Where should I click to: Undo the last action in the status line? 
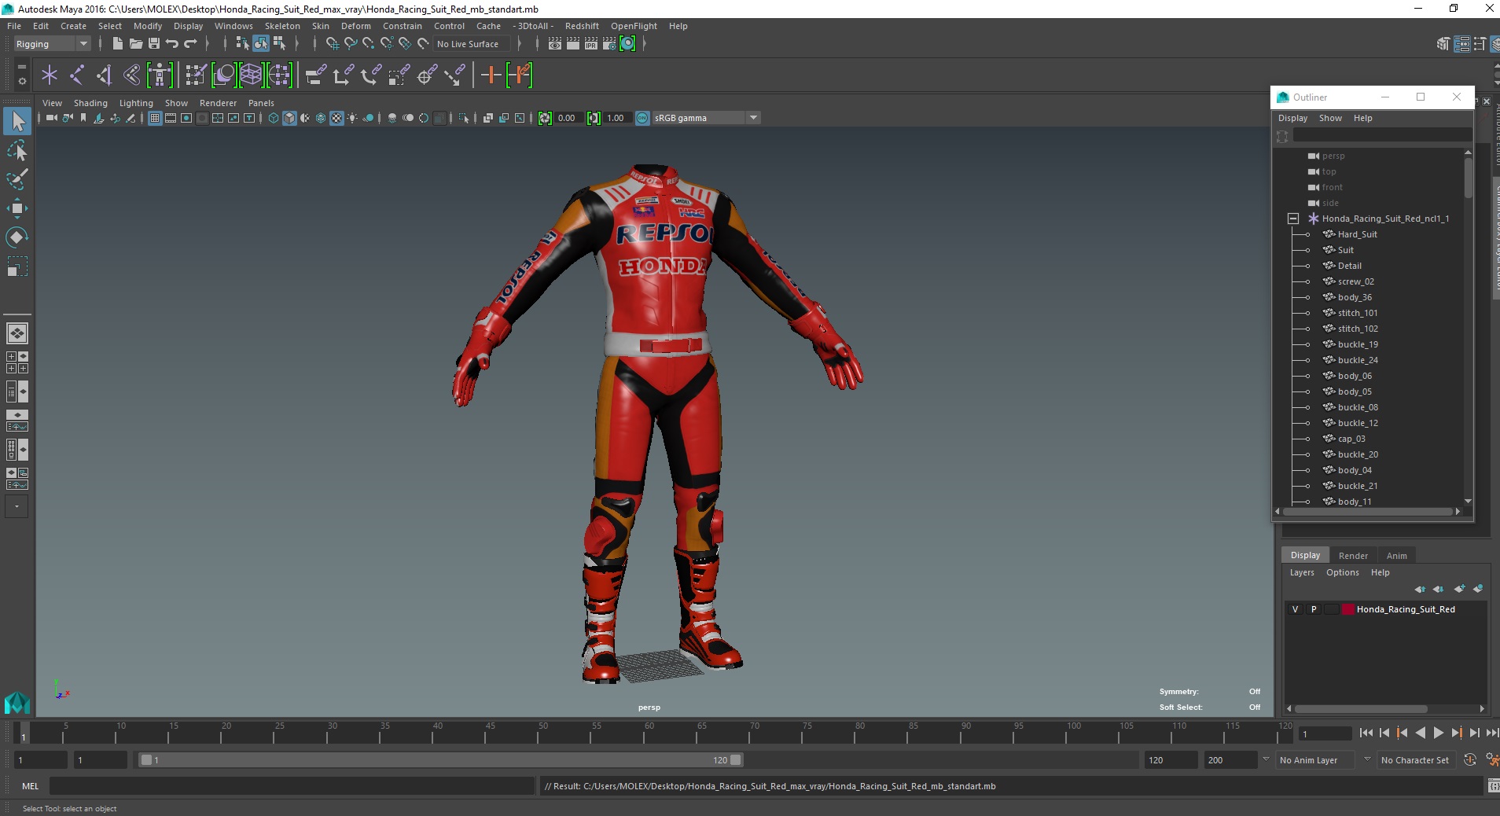[x=172, y=44]
